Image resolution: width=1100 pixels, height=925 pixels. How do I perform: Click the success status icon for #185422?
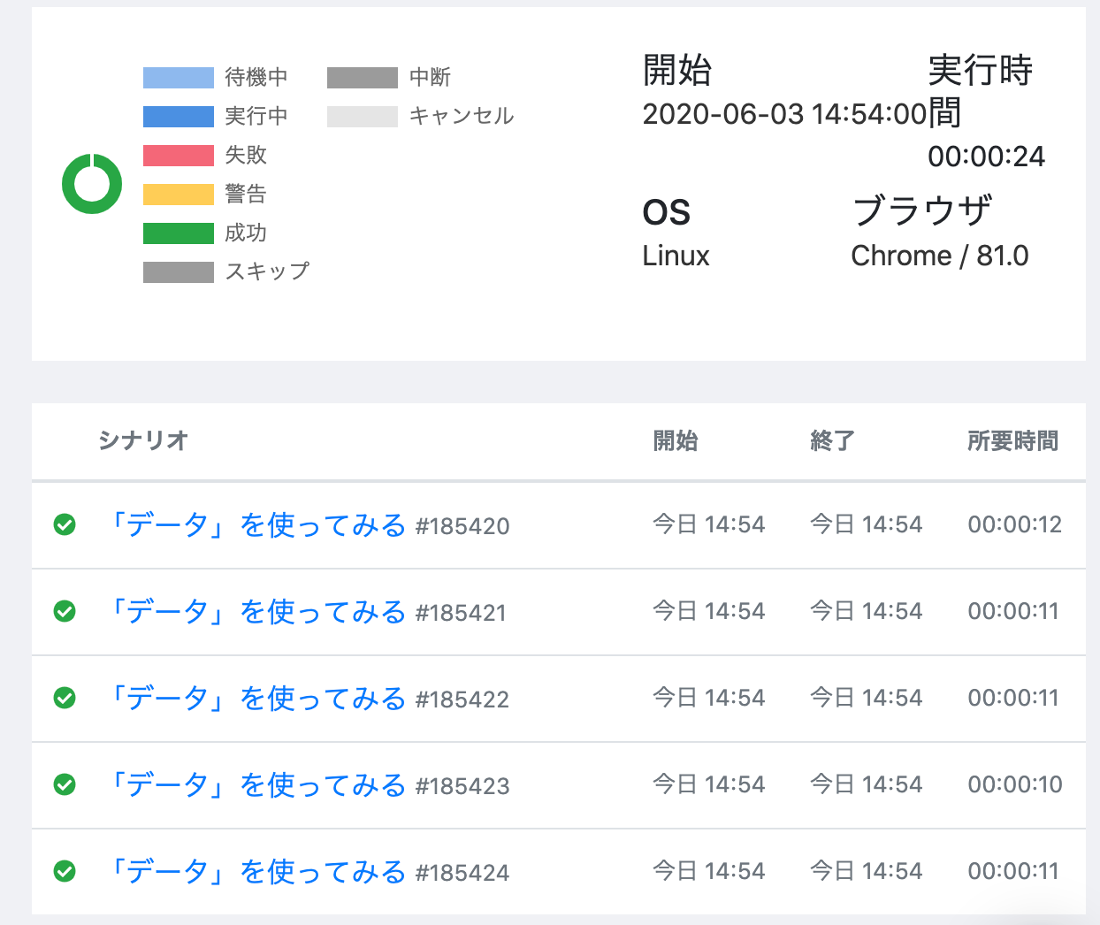click(x=65, y=698)
